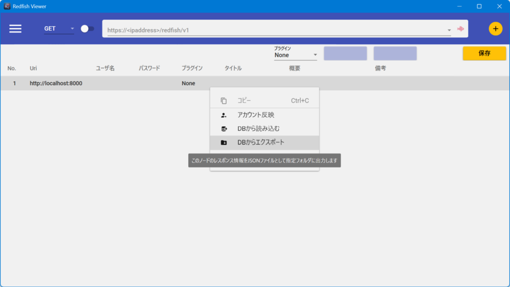Viewport: 510px width, 287px height.
Task: Click the yellow 保存 button
Action: tap(484, 53)
